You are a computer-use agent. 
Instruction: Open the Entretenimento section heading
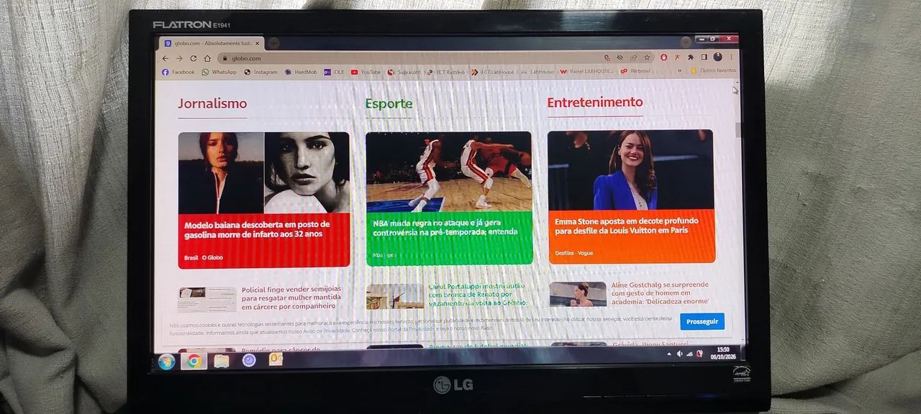pyautogui.click(x=594, y=102)
